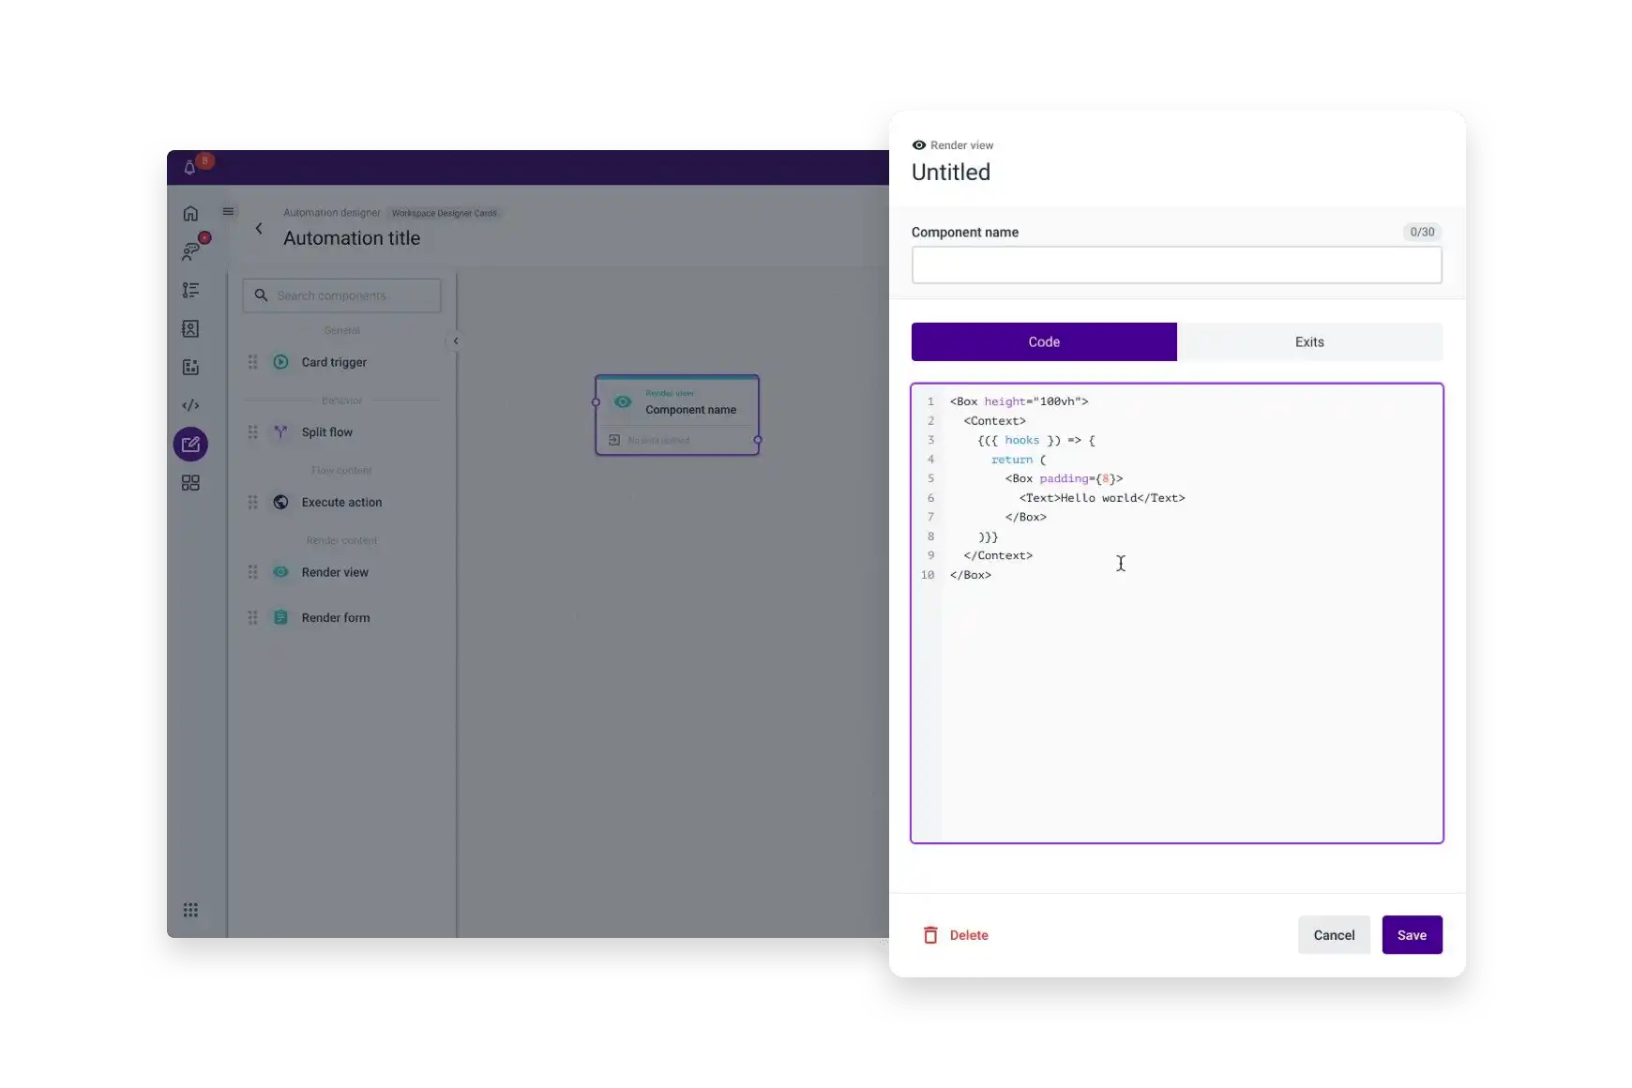Select the Code tab
Viewport: 1632px width, 1088px height.
pyautogui.click(x=1043, y=342)
